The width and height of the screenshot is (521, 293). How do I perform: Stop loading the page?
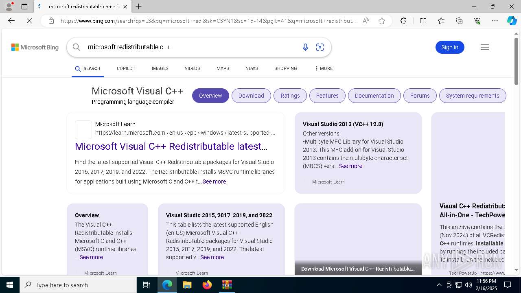click(x=29, y=21)
